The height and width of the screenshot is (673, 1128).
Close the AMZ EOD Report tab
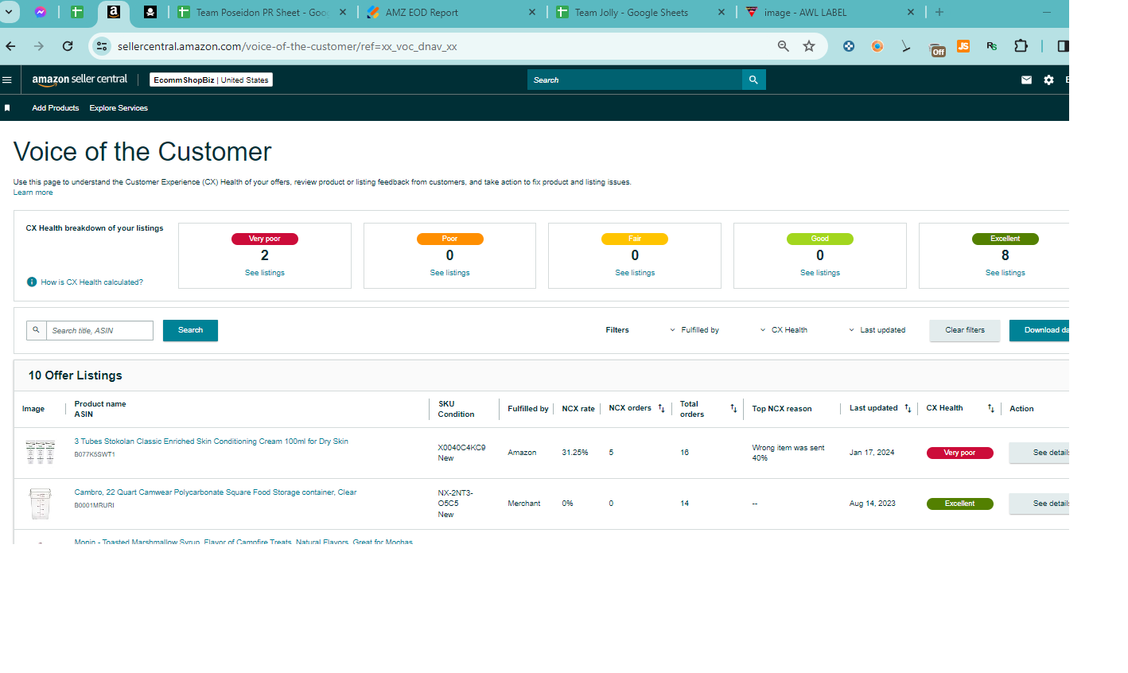(x=532, y=13)
